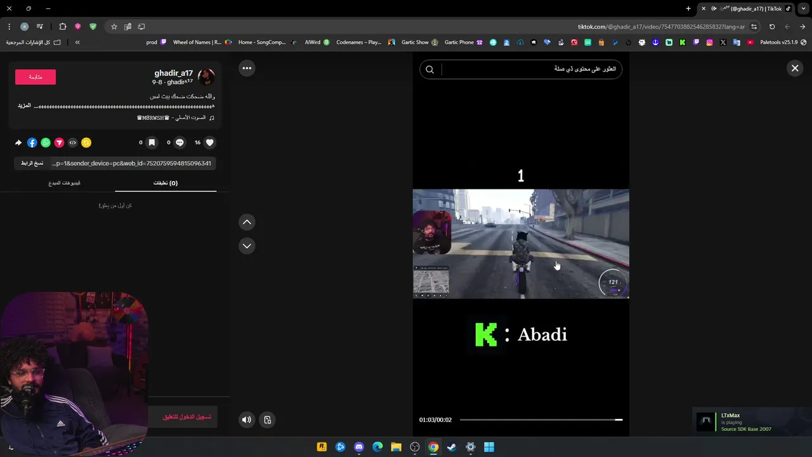
Task: Click the pink shield extension icon
Action: tap(77, 27)
